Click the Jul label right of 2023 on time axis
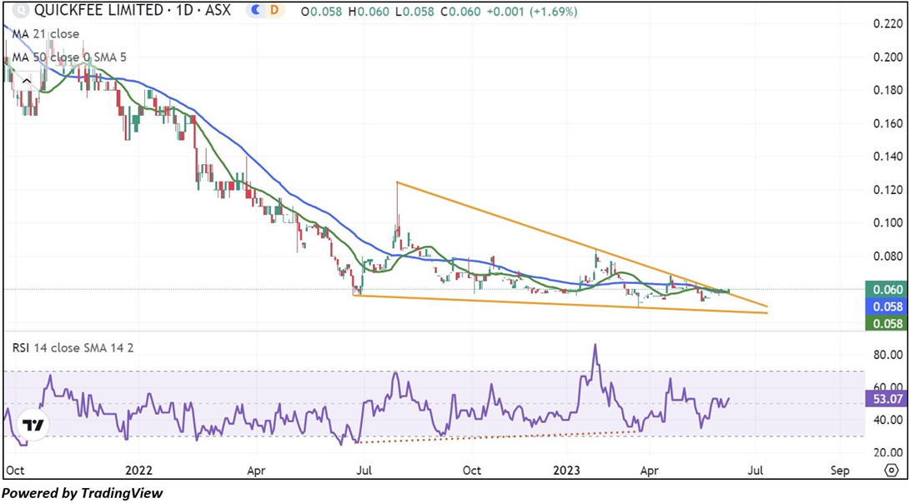Viewport: 909px width, 503px height. click(x=756, y=470)
